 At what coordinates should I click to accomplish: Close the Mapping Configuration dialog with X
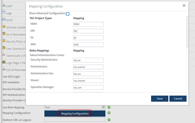coord(184,6)
